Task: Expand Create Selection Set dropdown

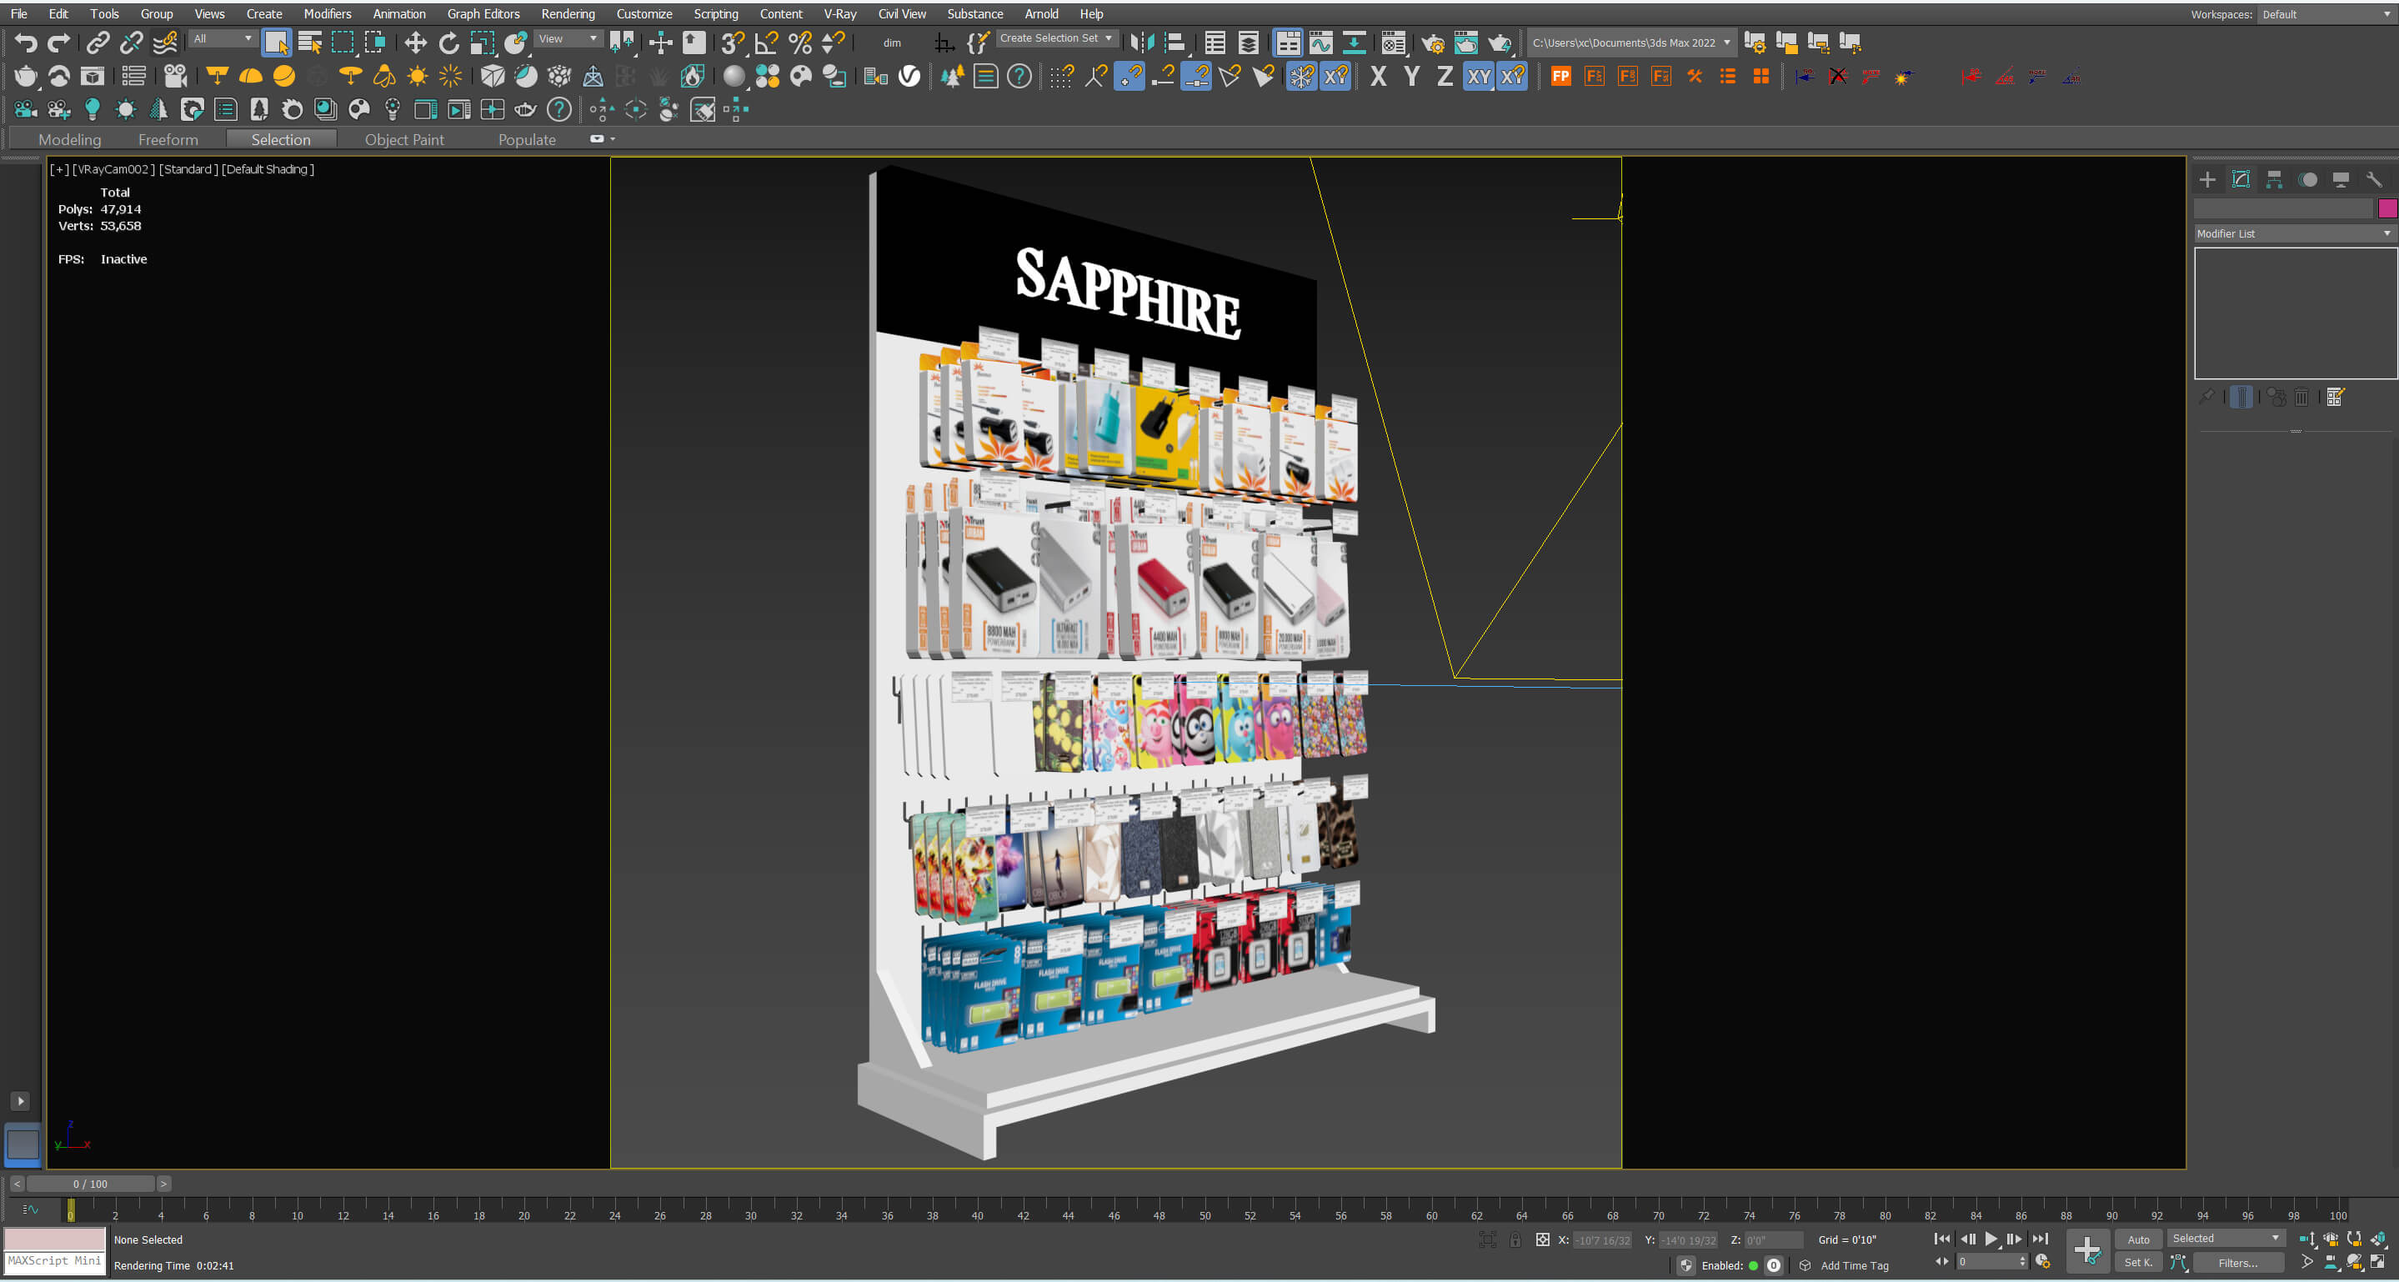Action: click(1056, 38)
